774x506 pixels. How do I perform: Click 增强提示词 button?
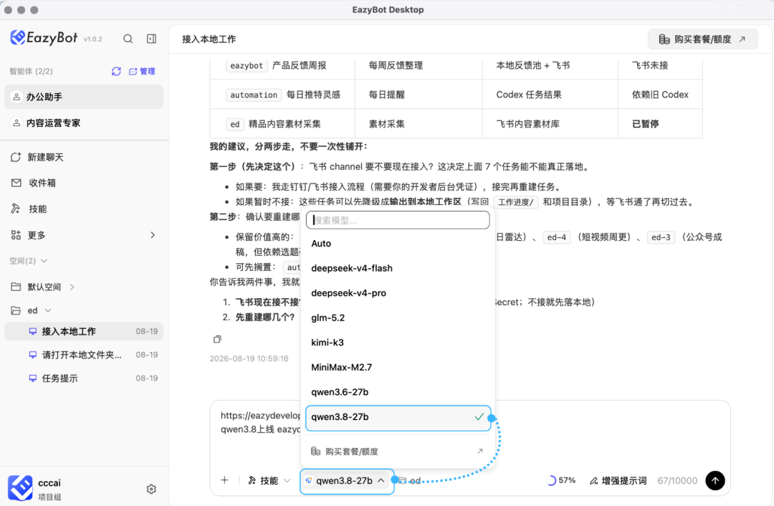618,480
